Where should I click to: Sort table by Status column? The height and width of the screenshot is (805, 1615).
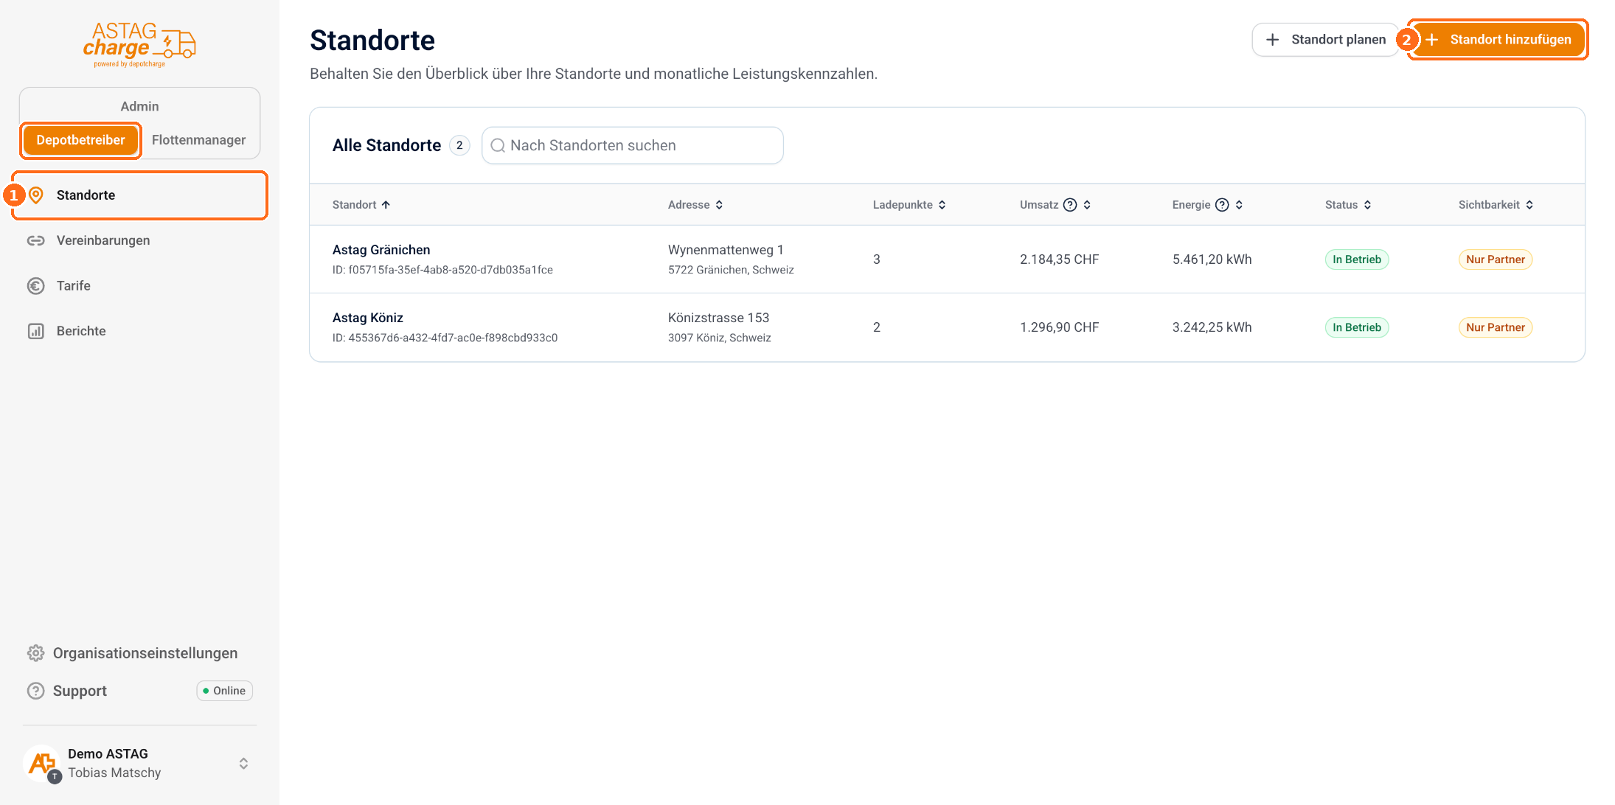pos(1348,205)
